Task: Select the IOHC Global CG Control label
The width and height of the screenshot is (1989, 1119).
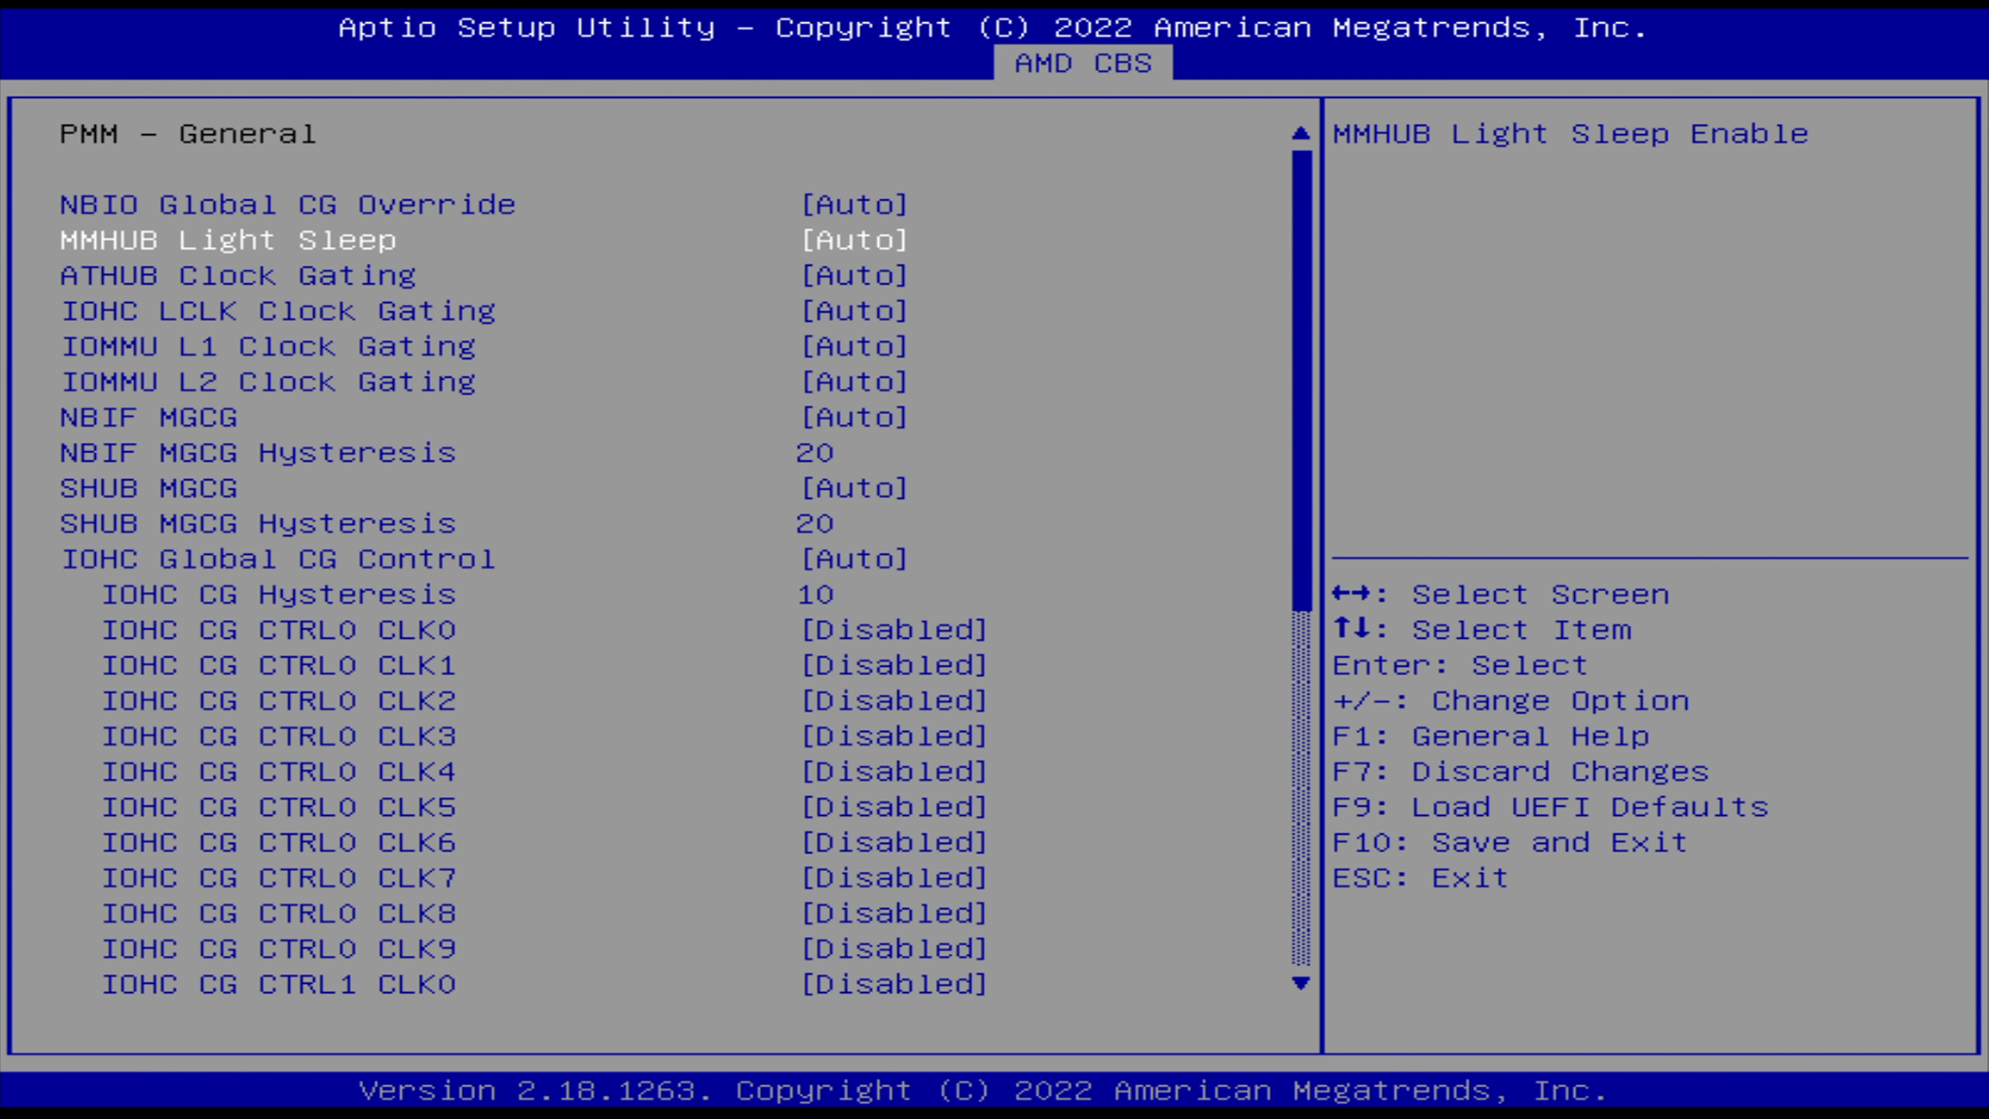Action: click(x=278, y=559)
